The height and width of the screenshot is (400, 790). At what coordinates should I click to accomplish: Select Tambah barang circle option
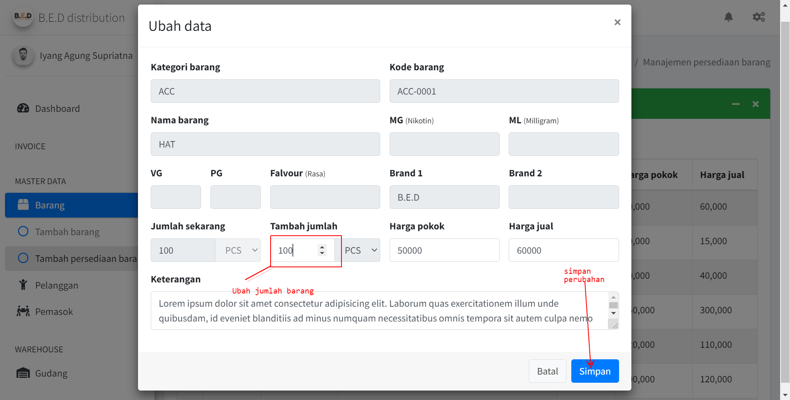pyautogui.click(x=23, y=231)
